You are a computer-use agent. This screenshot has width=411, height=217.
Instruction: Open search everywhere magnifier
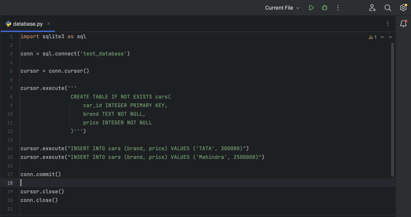click(388, 8)
